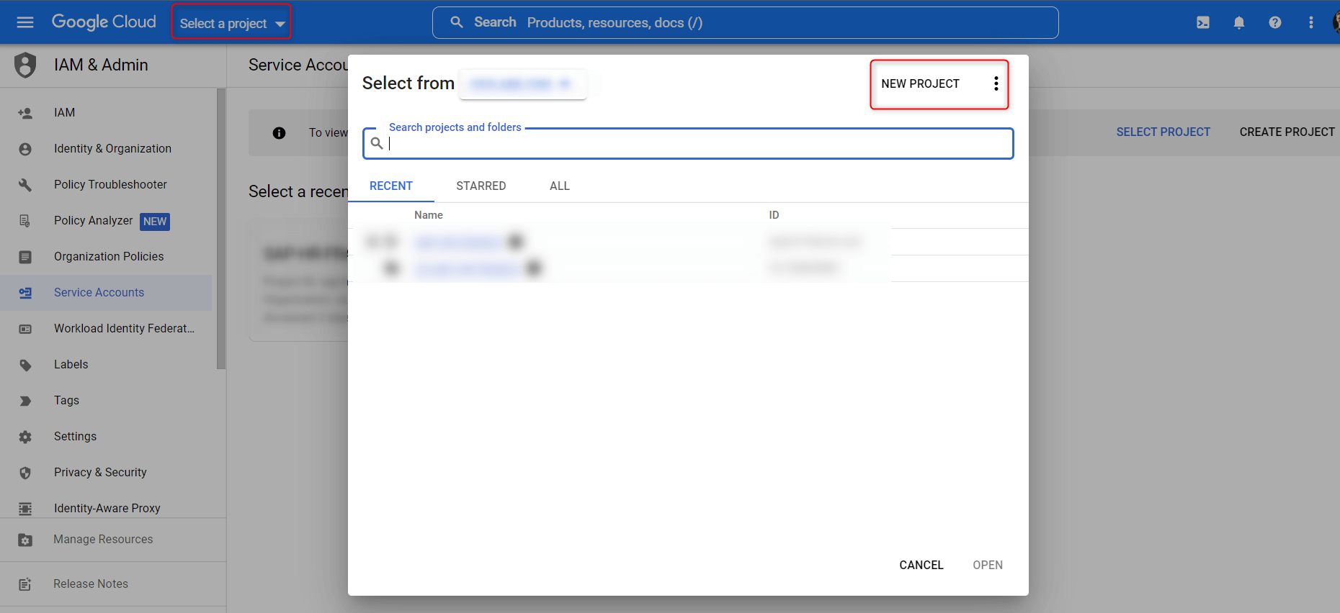Click the Organization Policies list icon
Screen dimensions: 1340x613
tap(25, 257)
